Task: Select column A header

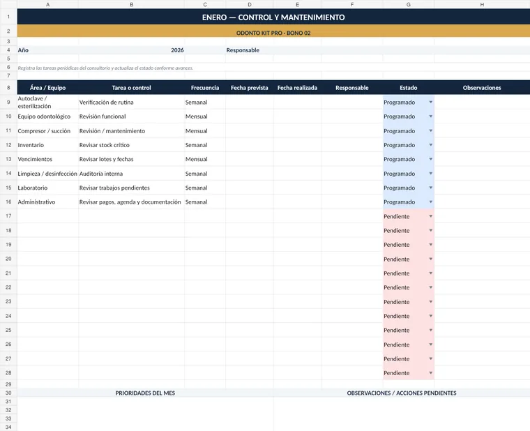Action: pyautogui.click(x=47, y=4)
